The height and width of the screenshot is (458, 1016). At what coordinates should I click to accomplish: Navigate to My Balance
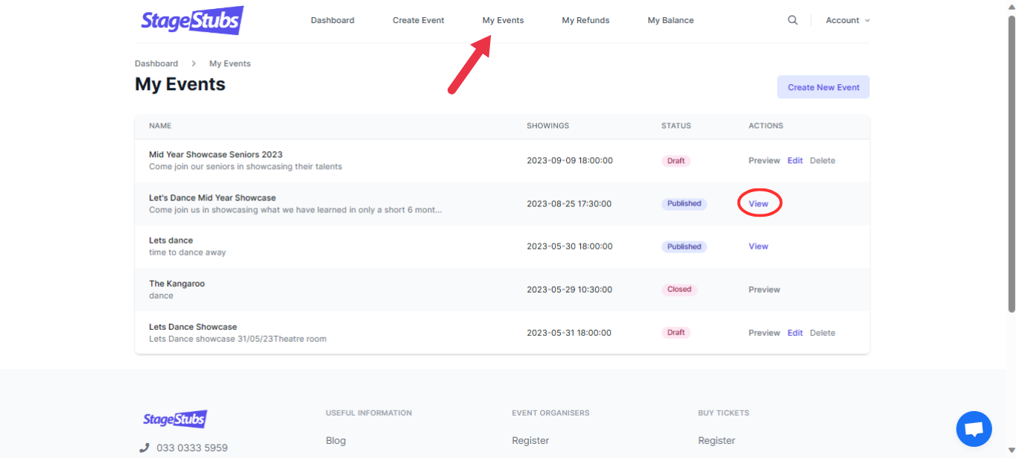[x=670, y=20]
